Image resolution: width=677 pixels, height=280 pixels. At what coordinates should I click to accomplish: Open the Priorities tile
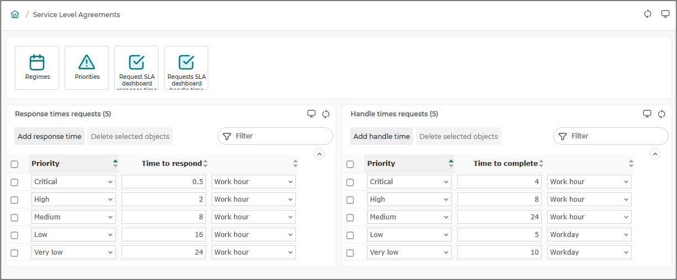click(87, 68)
